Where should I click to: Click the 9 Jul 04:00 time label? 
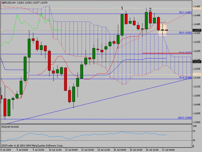[x=22, y=150]
